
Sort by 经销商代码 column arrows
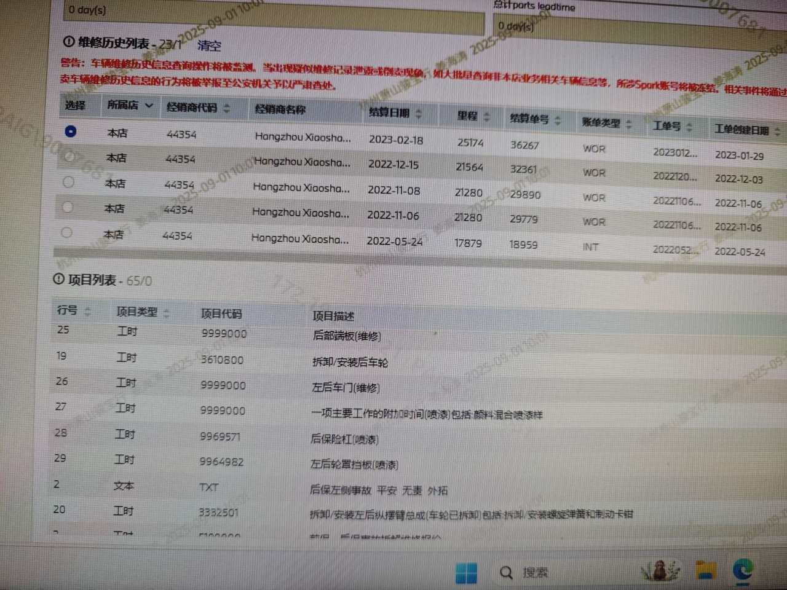pyautogui.click(x=227, y=108)
